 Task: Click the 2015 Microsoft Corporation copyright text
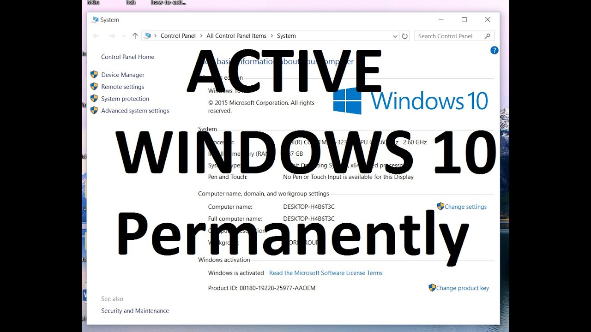click(x=261, y=107)
